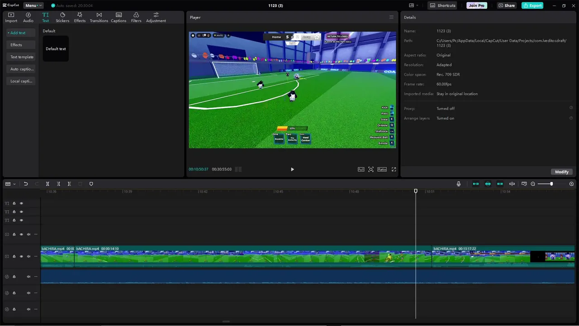Toggle main track magnet

(x=476, y=184)
